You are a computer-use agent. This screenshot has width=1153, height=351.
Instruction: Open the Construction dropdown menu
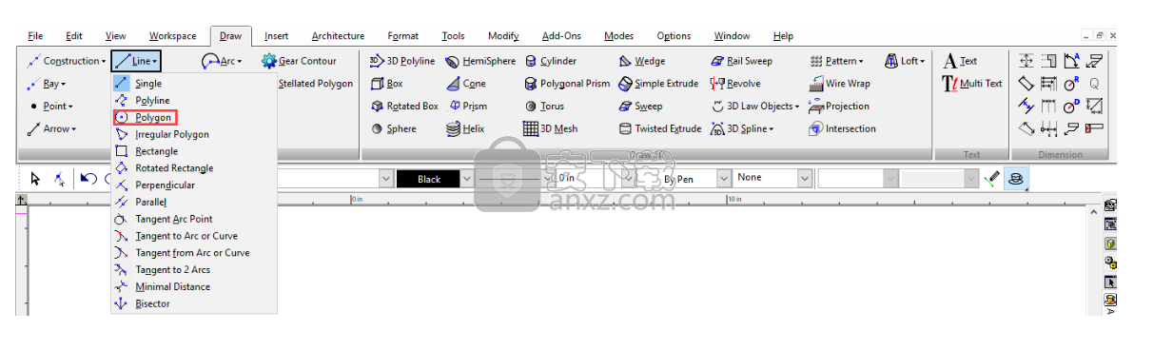66,61
